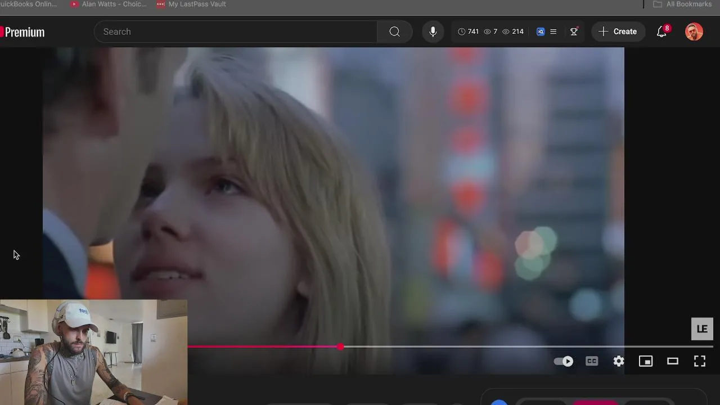
Task: Open notifications bell with 8 badge
Action: [x=662, y=31]
